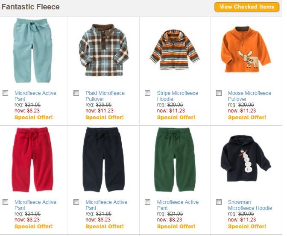
Task: Follow the Moose Microfleece Pullover link
Action: [249, 96]
